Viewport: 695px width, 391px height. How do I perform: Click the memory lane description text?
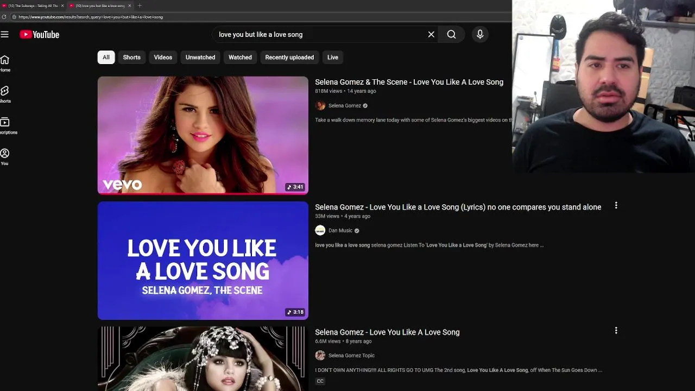click(413, 120)
